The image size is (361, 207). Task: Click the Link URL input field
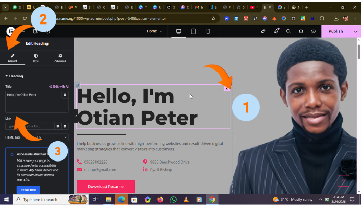click(29, 126)
